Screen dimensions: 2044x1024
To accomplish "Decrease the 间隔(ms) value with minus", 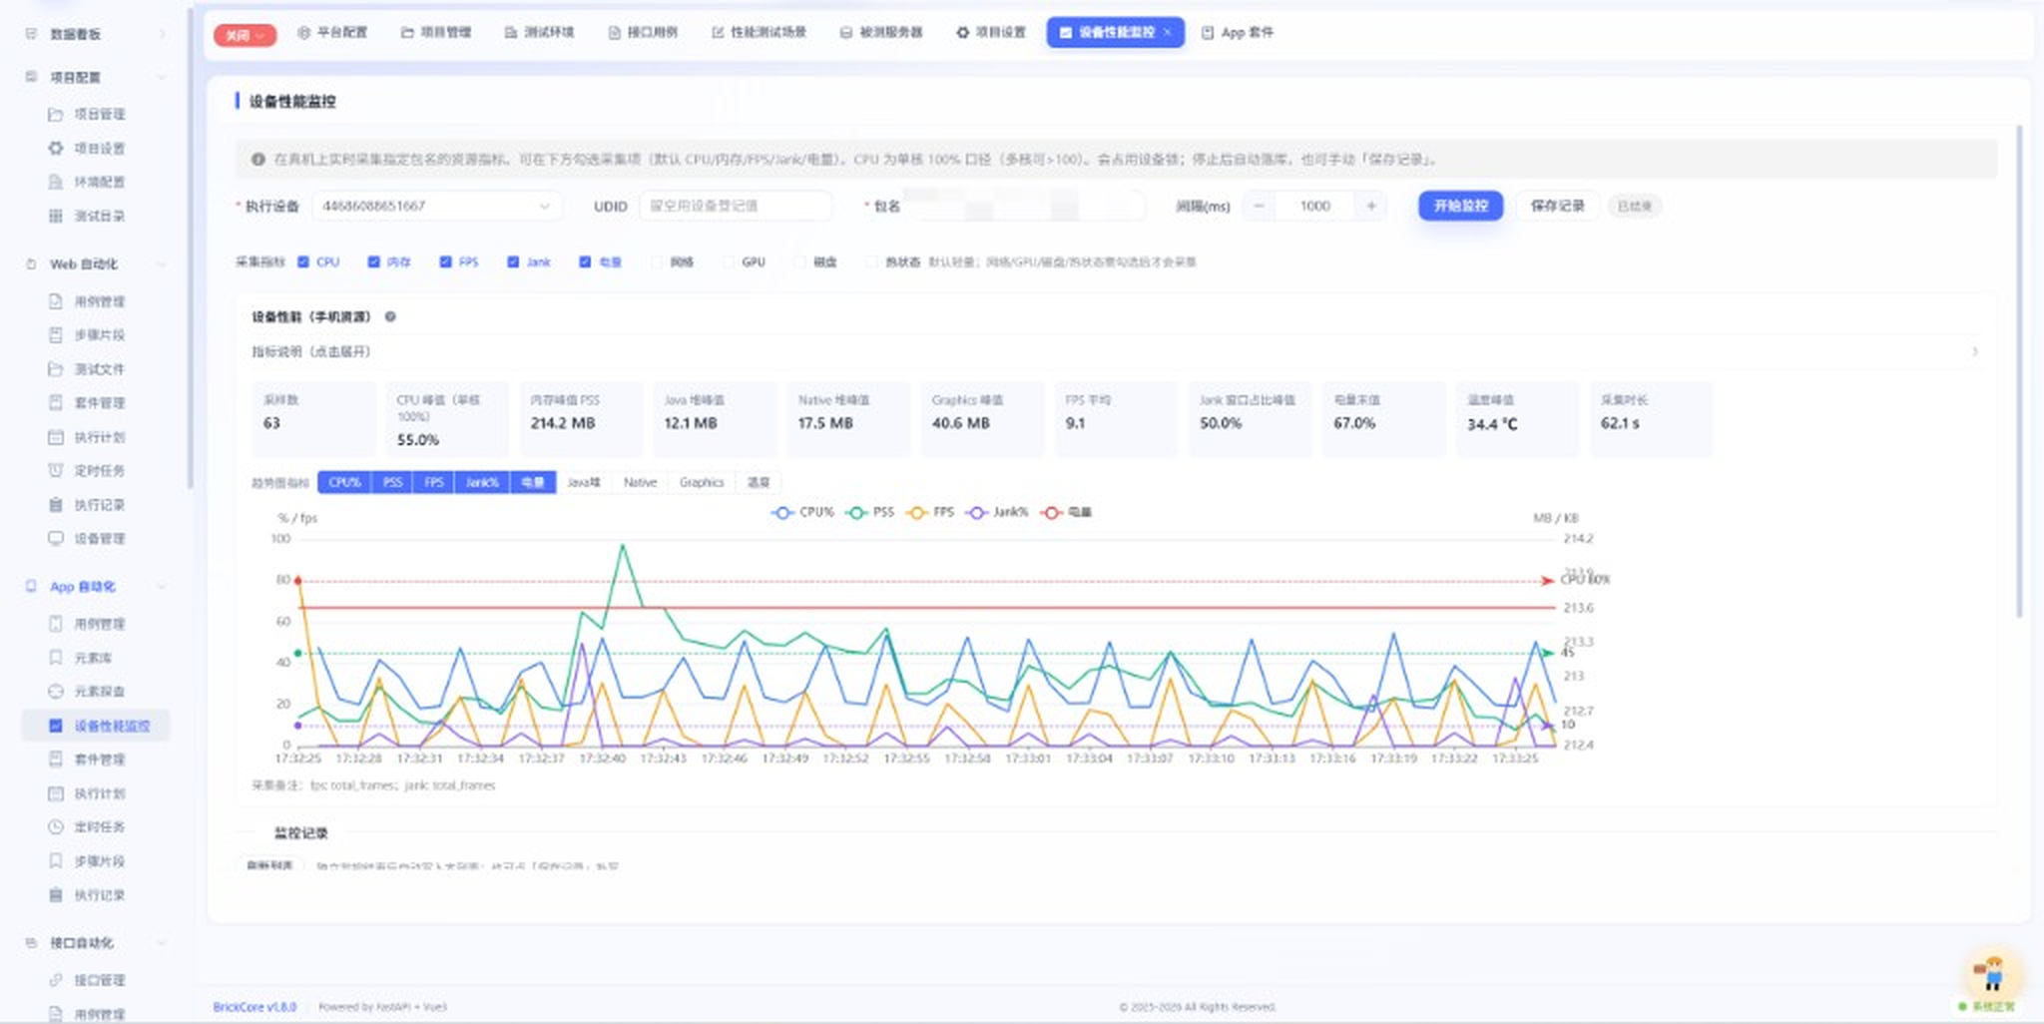I will point(1260,207).
